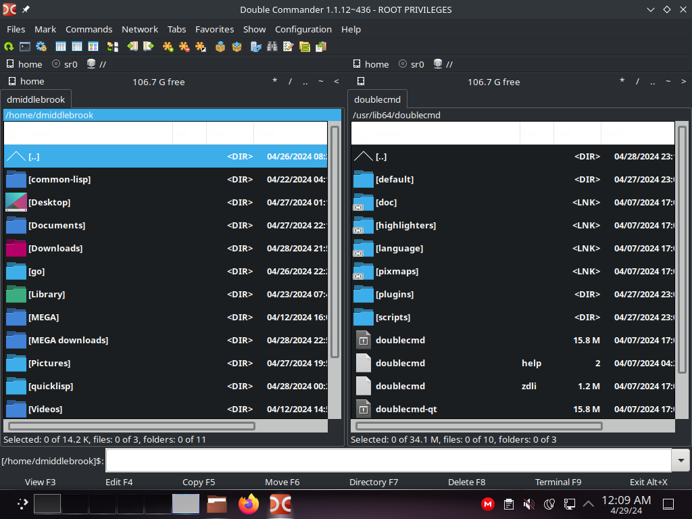Click the swap panels toolbar icon
The height and width of the screenshot is (519, 692).
[113, 47]
